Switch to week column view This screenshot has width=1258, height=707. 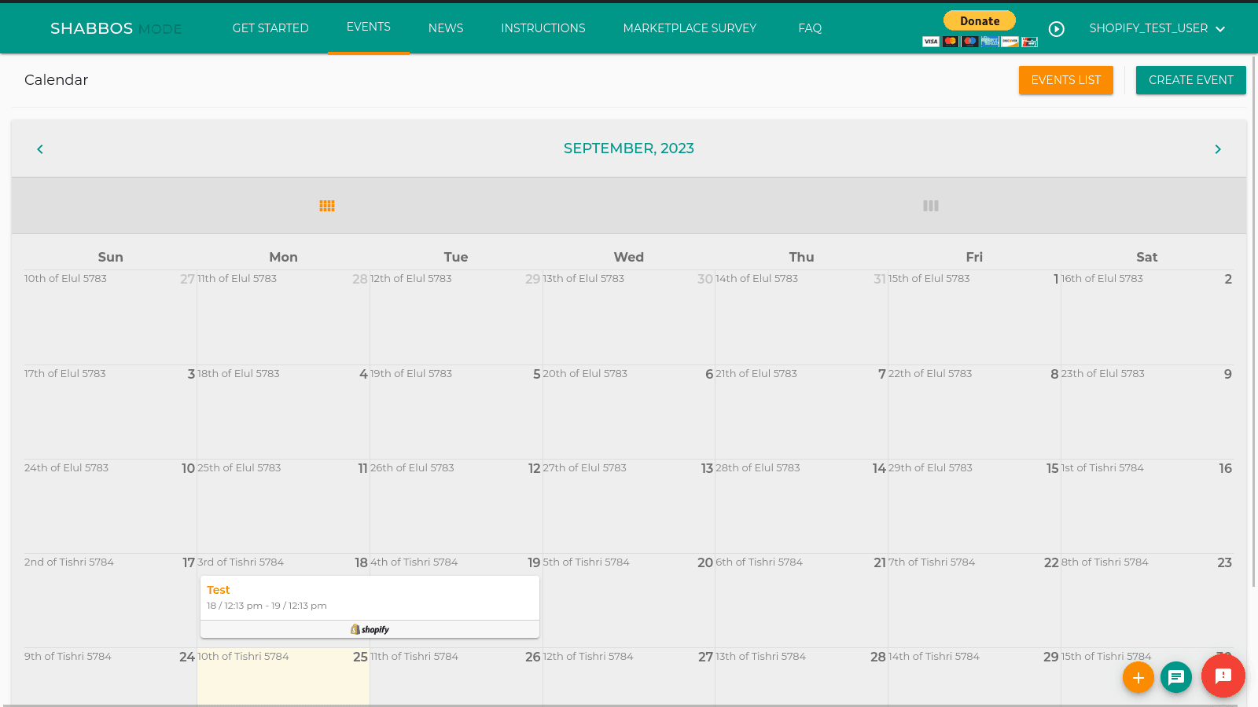click(x=930, y=206)
